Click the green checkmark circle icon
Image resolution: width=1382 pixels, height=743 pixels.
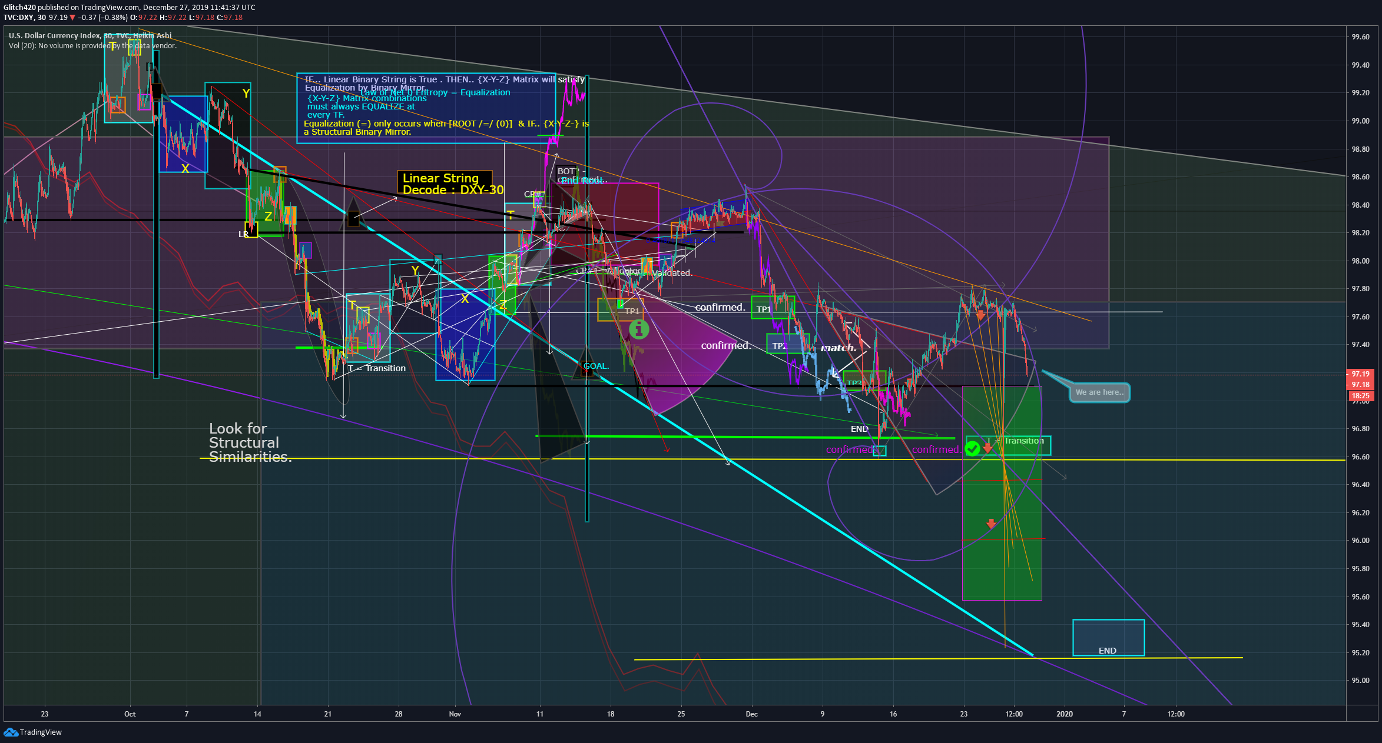pos(973,449)
